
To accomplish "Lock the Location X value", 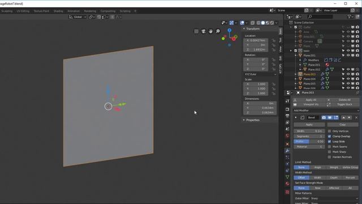I will pos(274,40).
